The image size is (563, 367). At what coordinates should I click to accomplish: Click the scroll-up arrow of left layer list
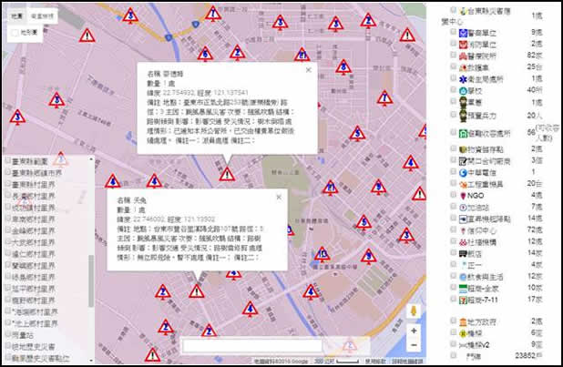(91, 158)
